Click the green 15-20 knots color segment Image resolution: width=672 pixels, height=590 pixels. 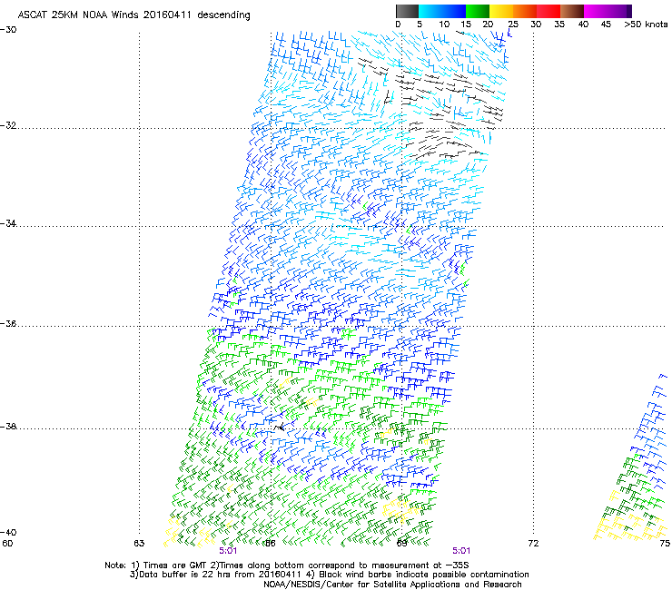tap(478, 11)
